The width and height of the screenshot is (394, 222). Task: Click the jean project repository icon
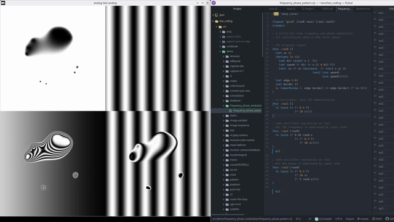click(x=217, y=15)
